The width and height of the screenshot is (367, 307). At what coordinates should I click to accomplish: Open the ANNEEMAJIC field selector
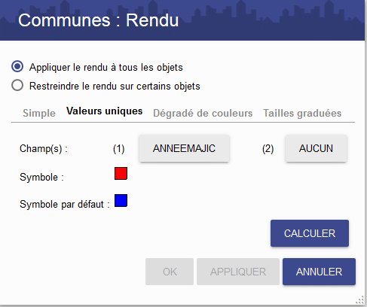tap(184, 148)
